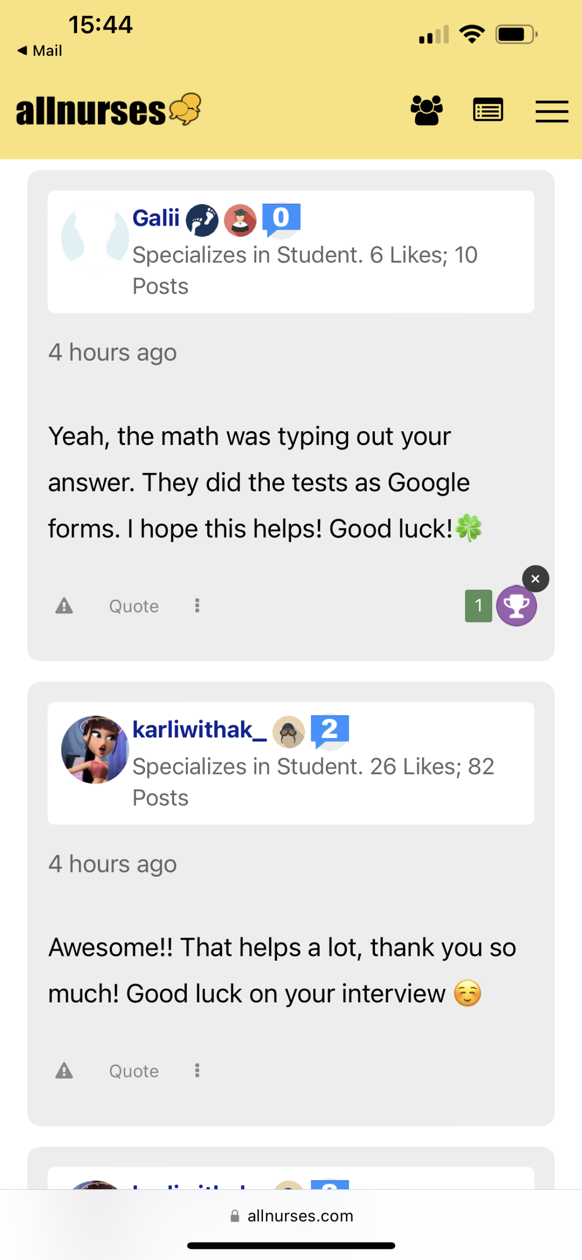Tap karliwithak_ blue two comment badge
582x1260 pixels.
[330, 732]
